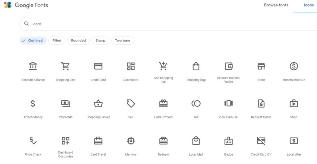Focus the icon search field containing 'card'
The width and height of the screenshot is (317, 164).
[168, 24]
